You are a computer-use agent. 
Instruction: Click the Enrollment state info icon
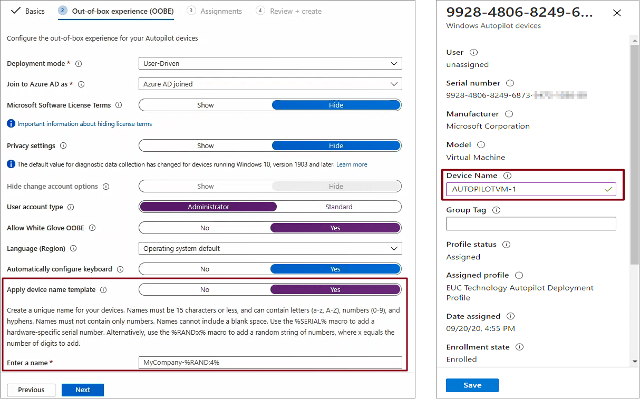click(x=519, y=347)
